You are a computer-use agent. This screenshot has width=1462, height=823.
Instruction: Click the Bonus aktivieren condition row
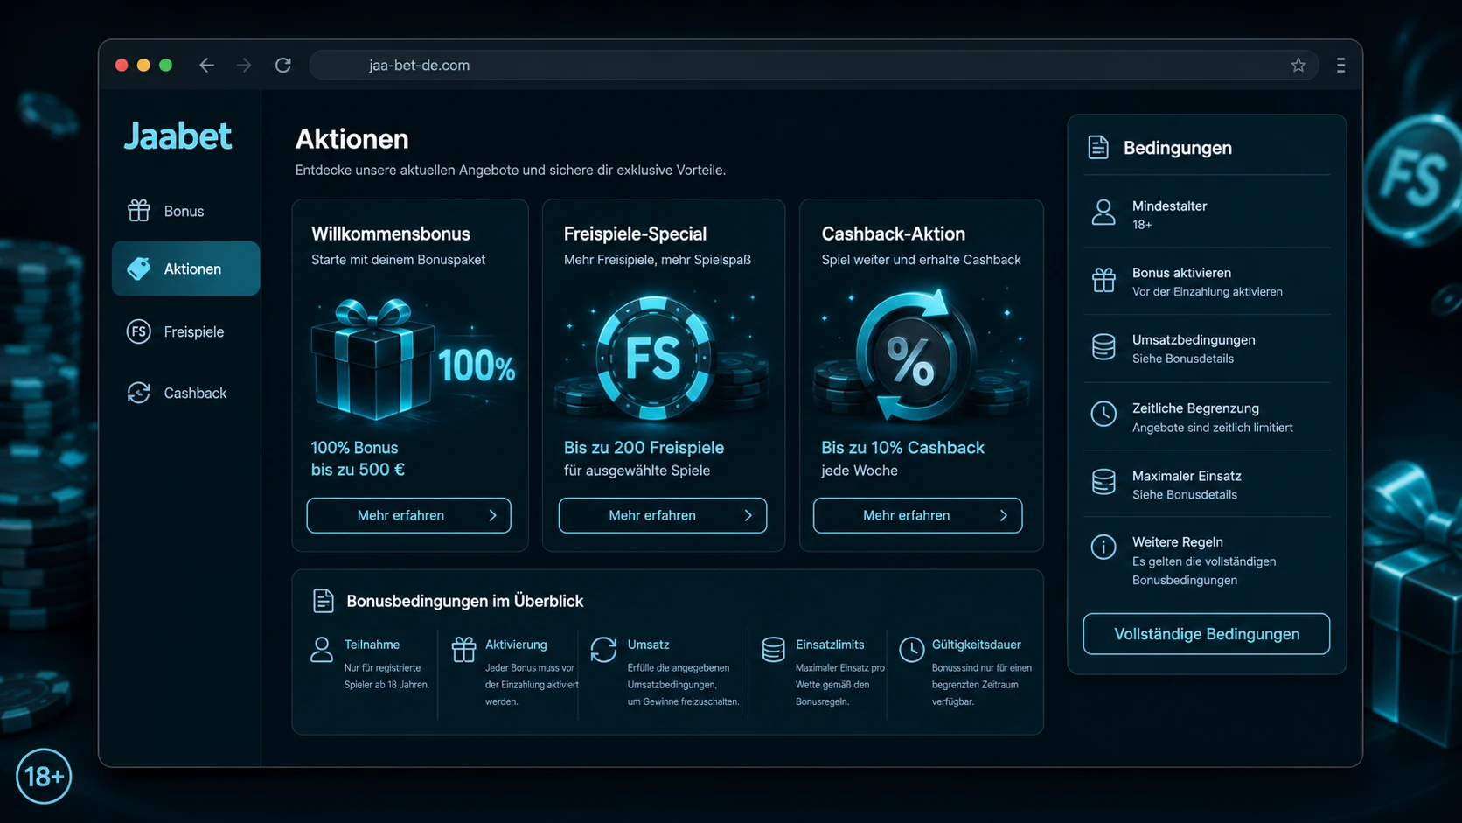1207,281
